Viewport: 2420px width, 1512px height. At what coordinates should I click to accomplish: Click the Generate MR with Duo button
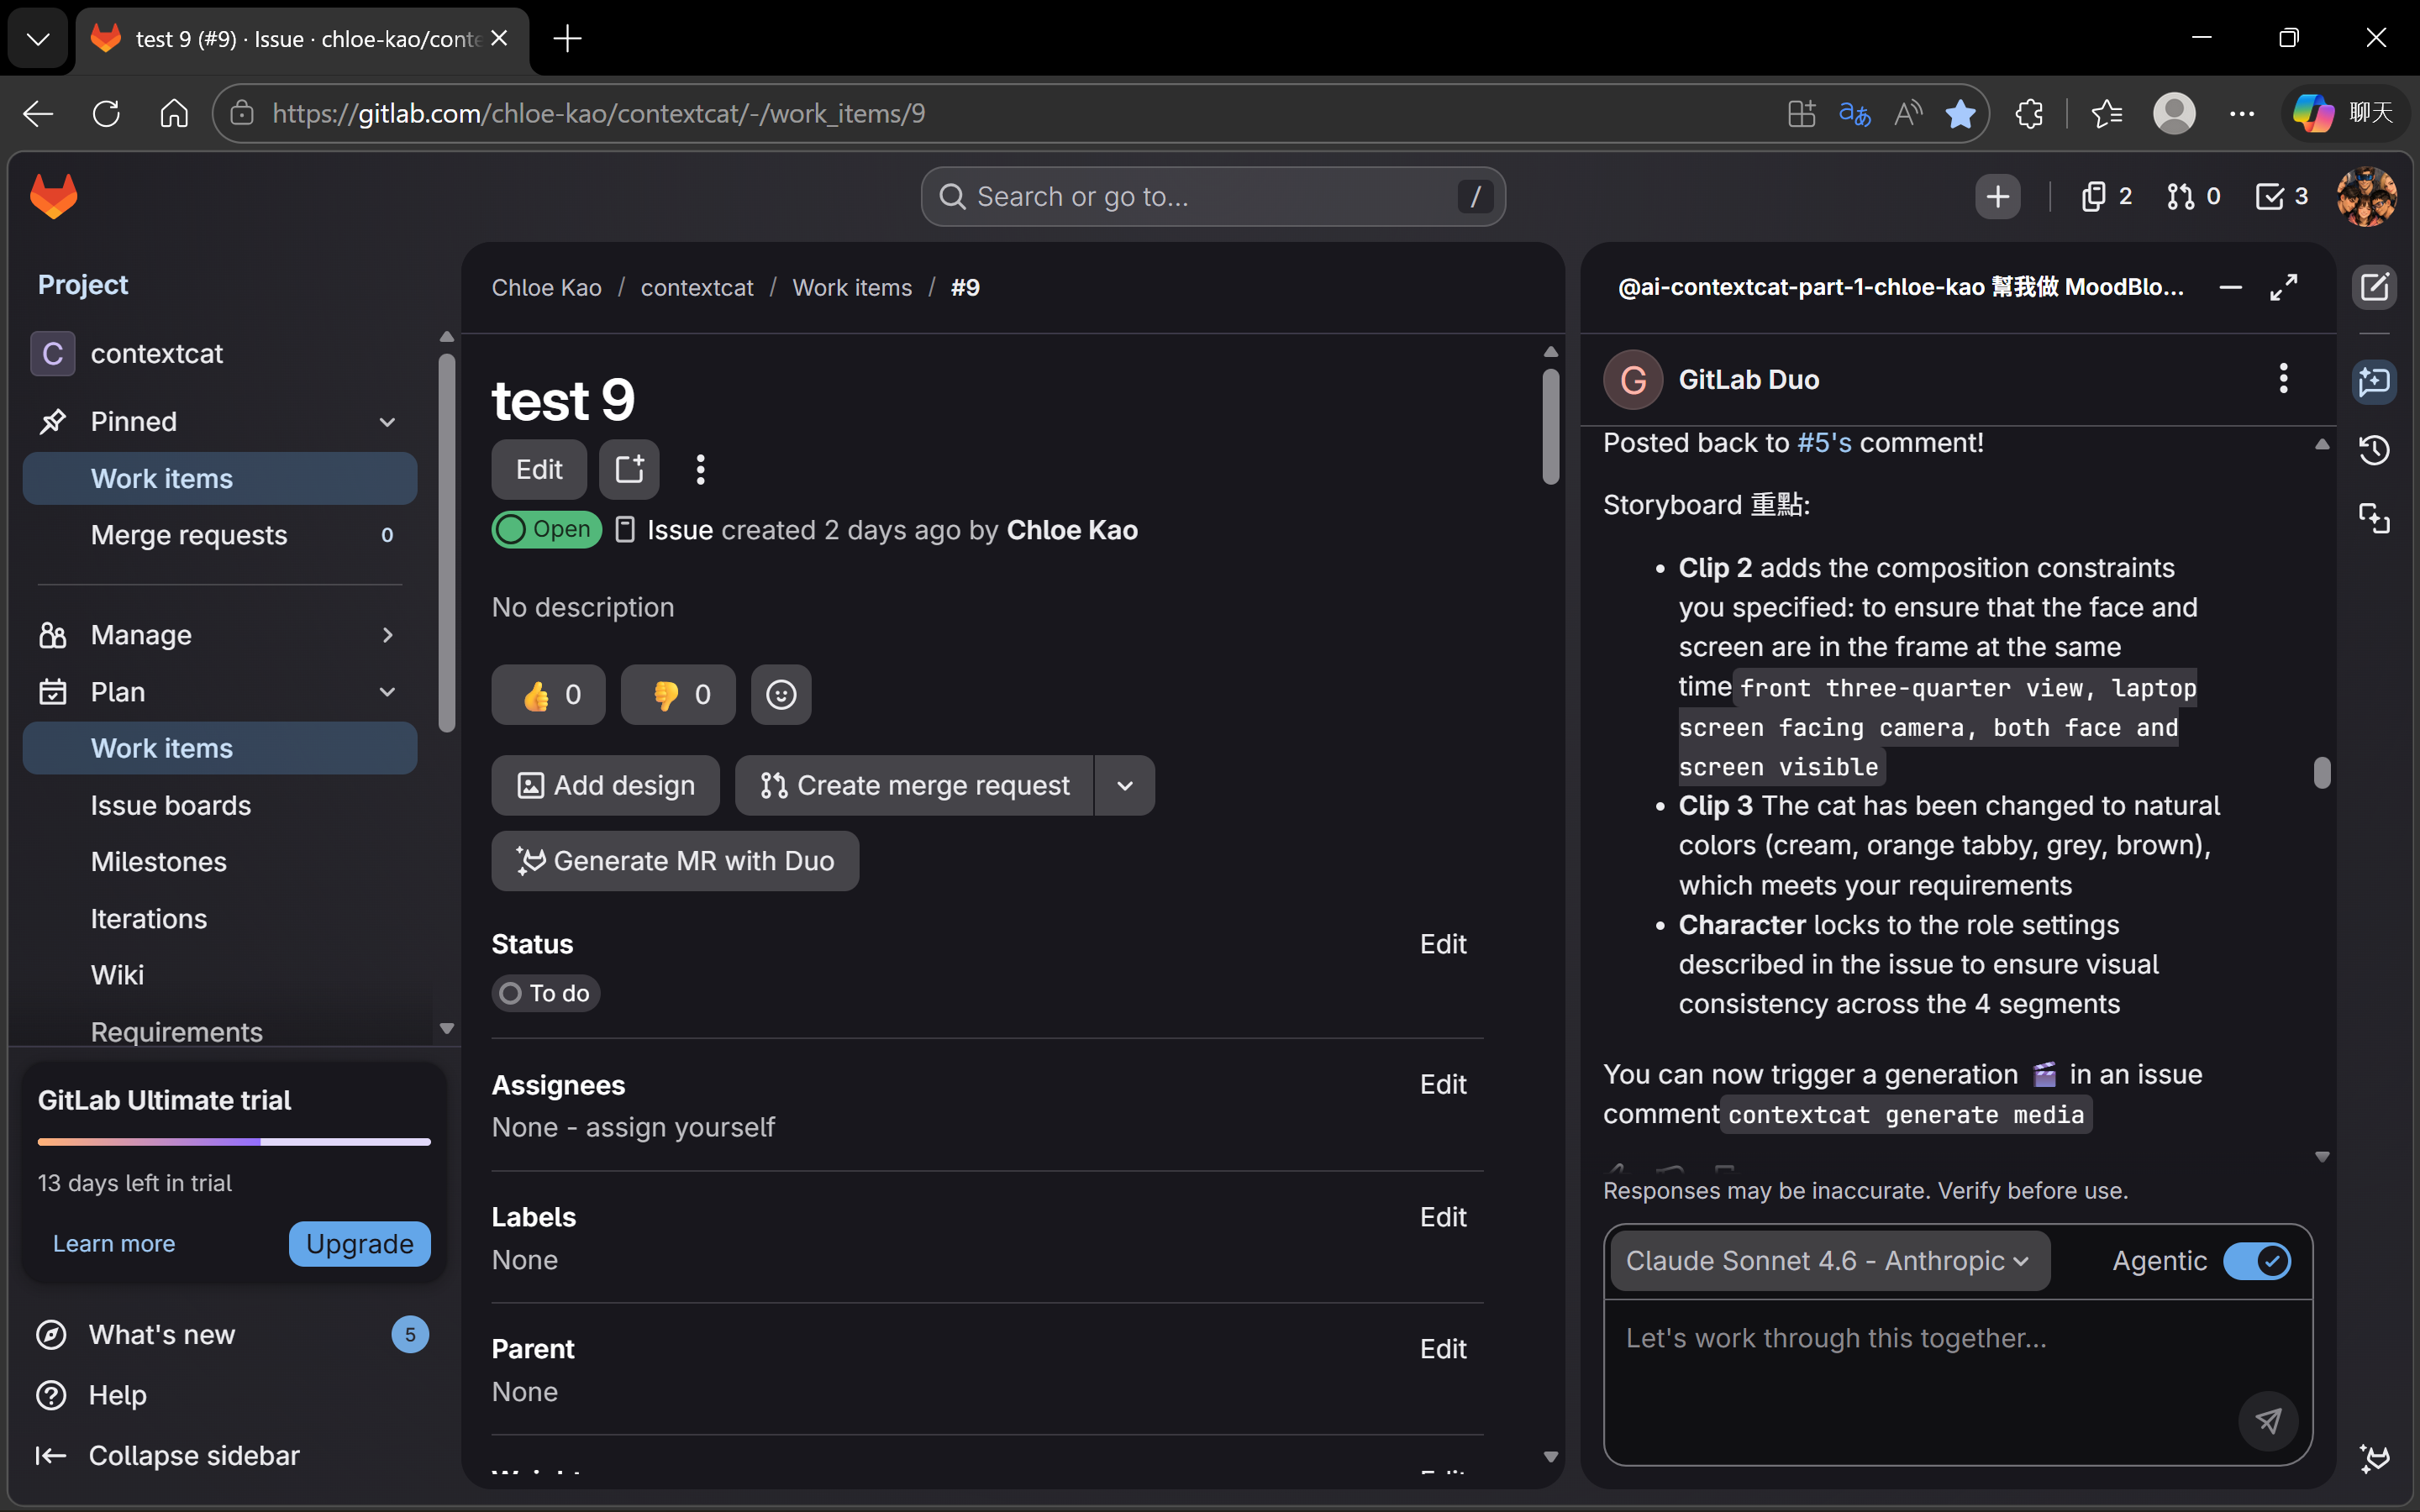pyautogui.click(x=675, y=861)
